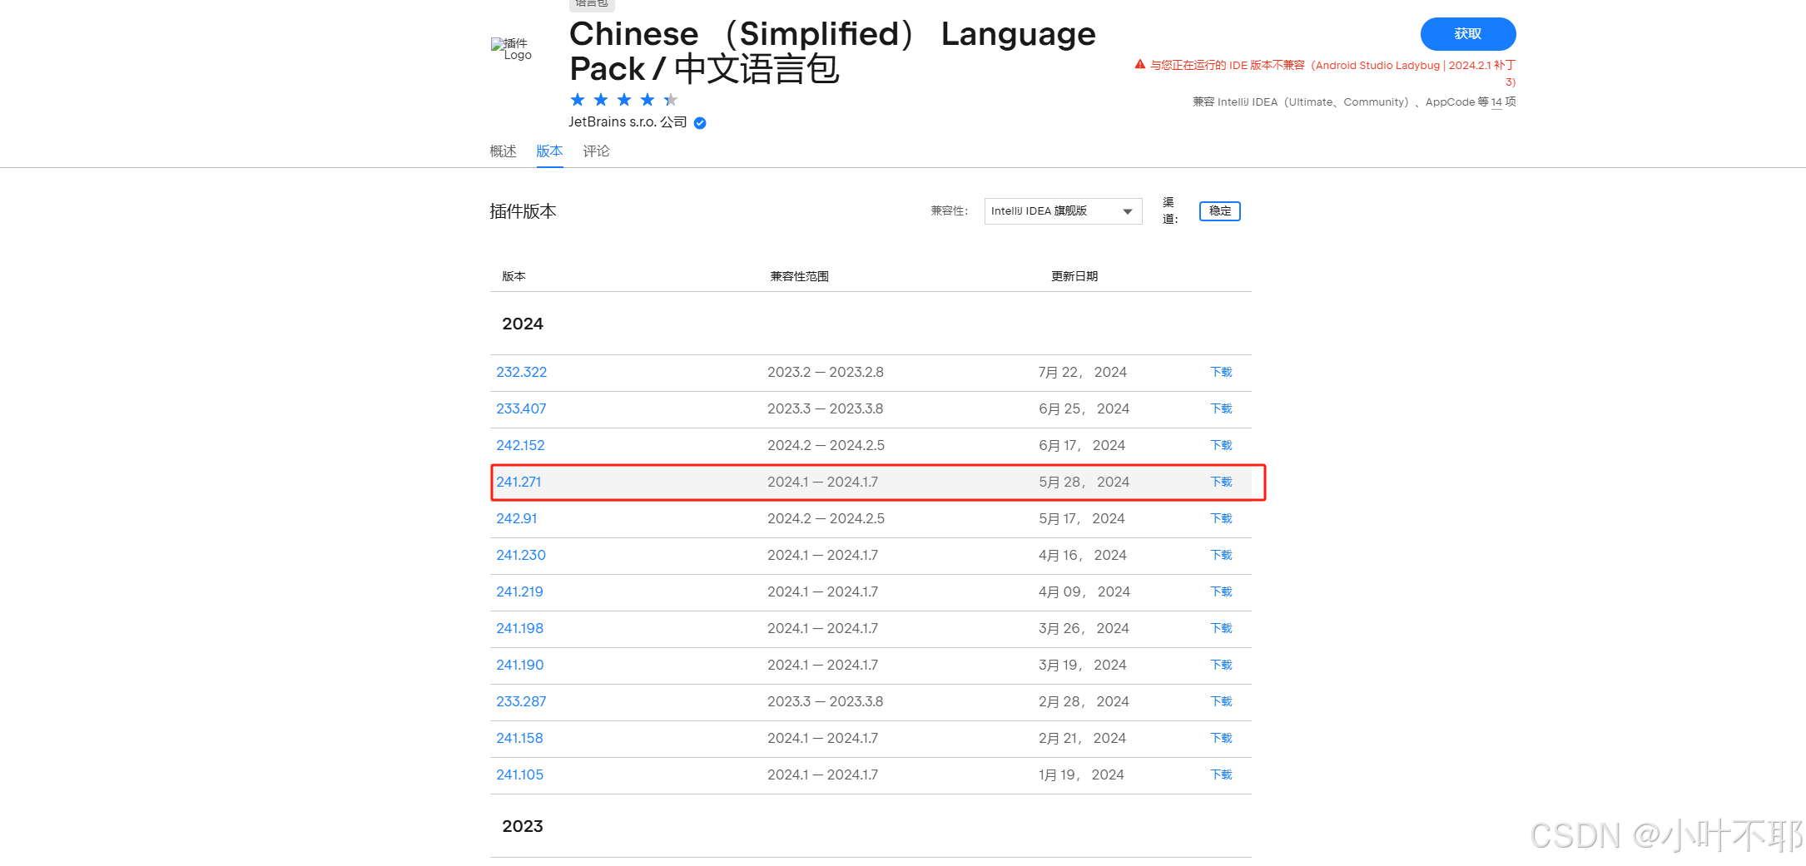1806x866 pixels.
Task: Download version 242.152 via 下载
Action: tap(1221, 446)
